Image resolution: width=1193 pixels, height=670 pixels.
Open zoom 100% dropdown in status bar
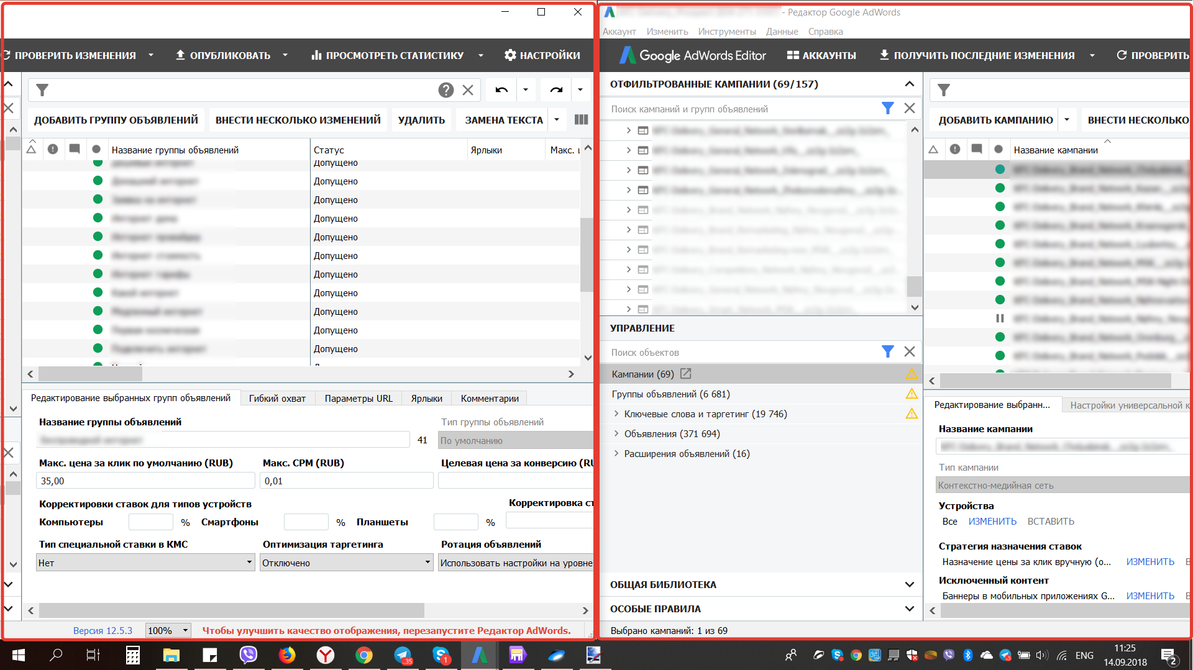168,630
